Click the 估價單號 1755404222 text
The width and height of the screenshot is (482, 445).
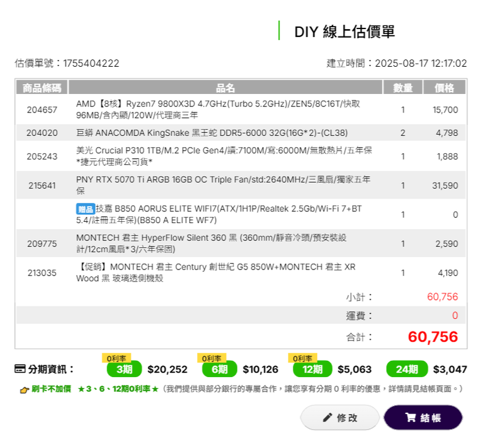67,64
